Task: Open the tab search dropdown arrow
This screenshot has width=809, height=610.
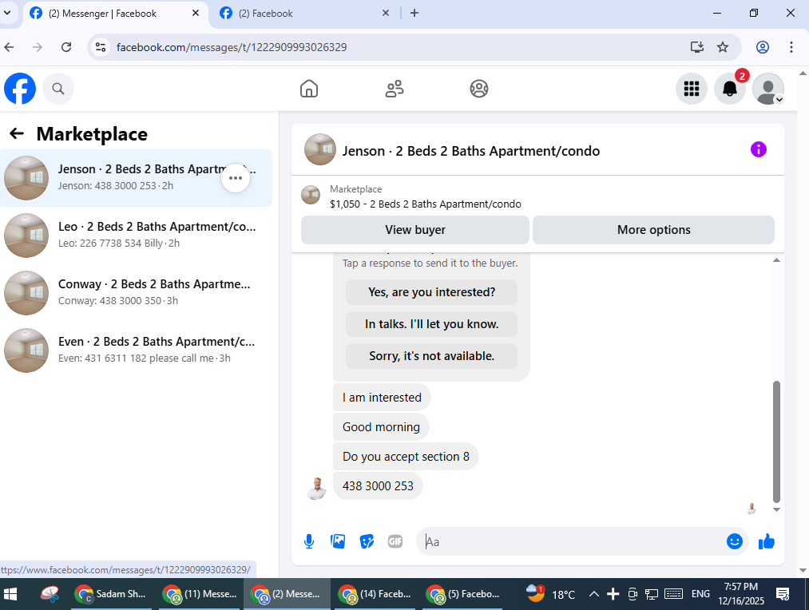Action: tap(7, 14)
